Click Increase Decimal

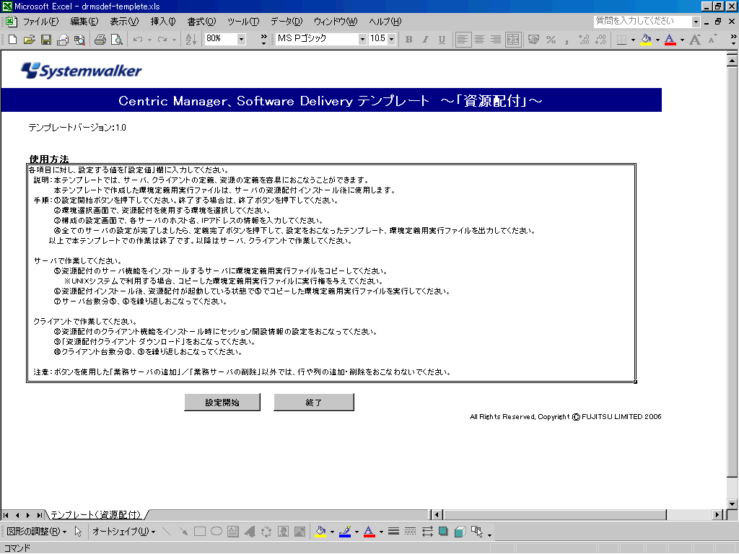click(x=584, y=40)
